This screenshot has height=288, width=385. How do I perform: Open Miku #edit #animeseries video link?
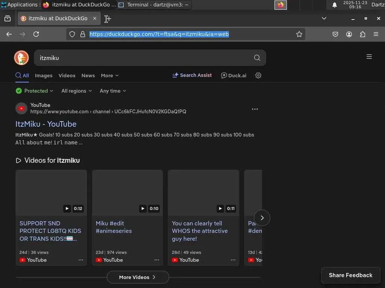click(x=114, y=227)
